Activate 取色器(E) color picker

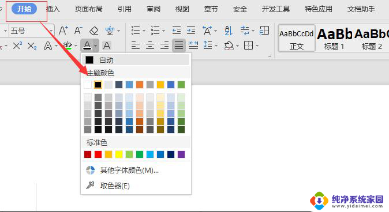point(136,185)
